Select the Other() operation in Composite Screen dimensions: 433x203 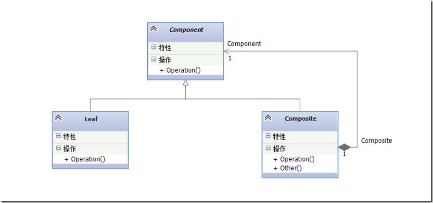pos(291,168)
